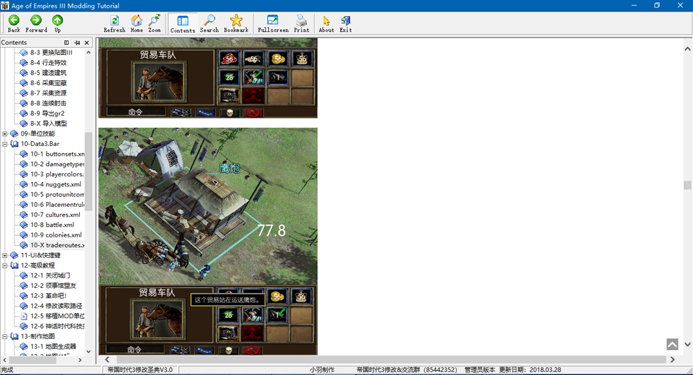Click page horizontal scrollbar right arrow
Screen dimensions: 693x375
pos(672,360)
